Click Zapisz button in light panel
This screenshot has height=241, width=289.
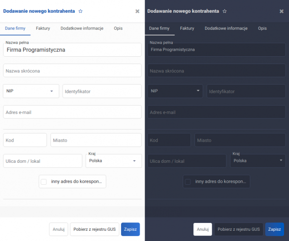click(x=130, y=229)
